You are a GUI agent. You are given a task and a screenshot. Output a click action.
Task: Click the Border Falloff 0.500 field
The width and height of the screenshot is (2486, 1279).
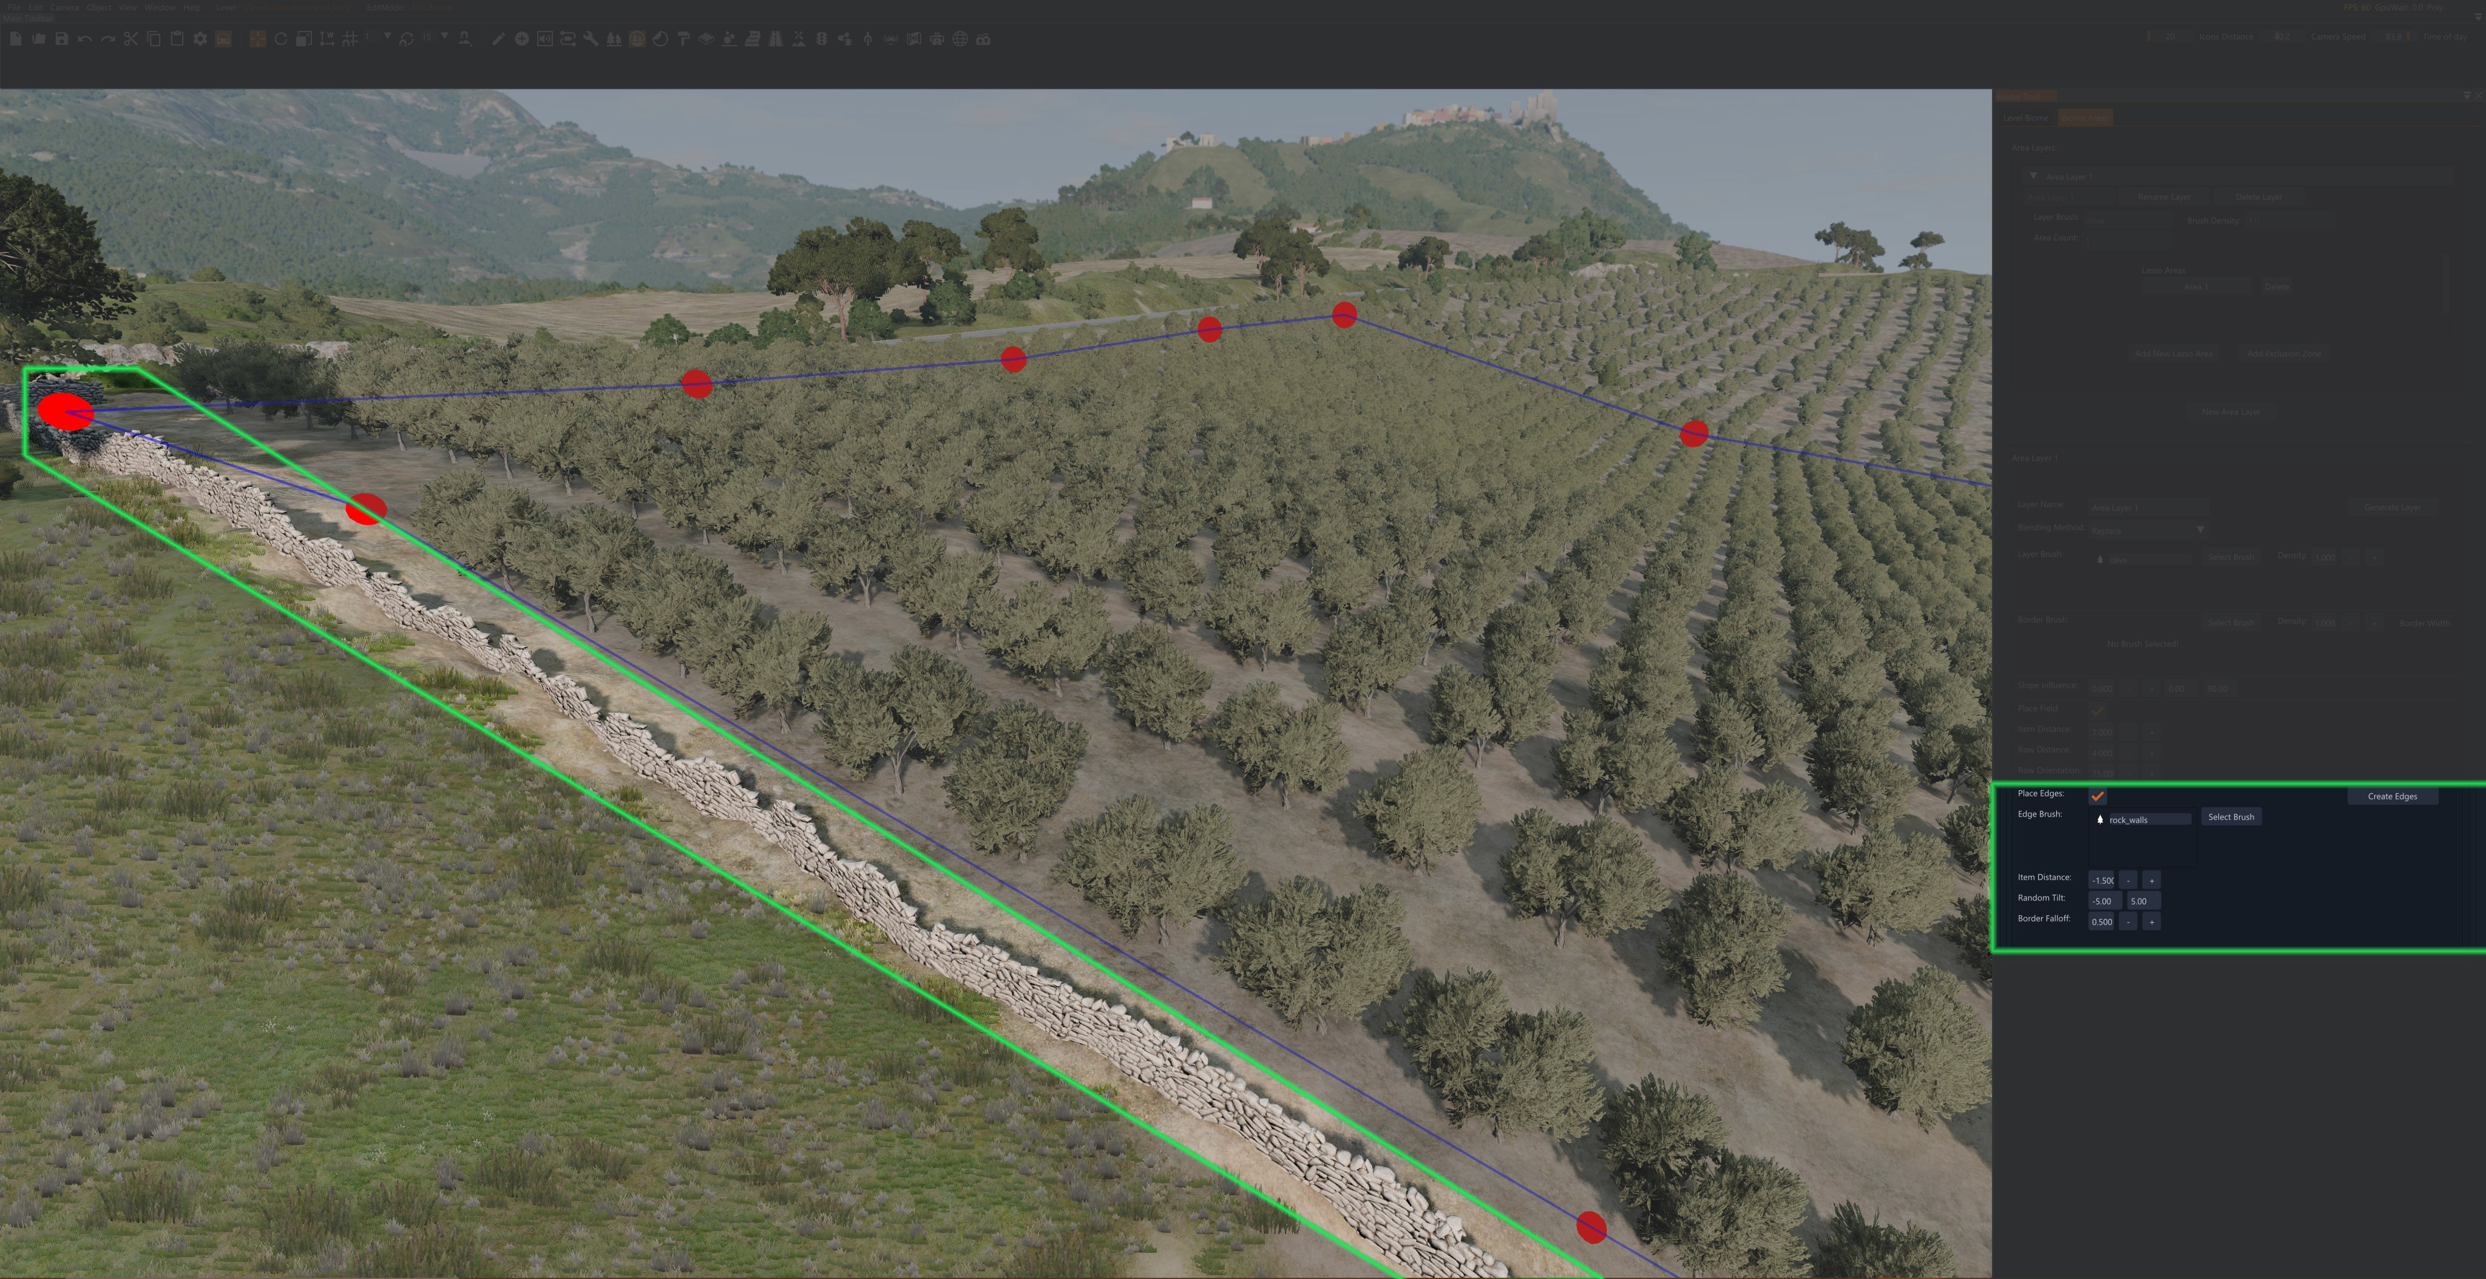pos(2101,922)
